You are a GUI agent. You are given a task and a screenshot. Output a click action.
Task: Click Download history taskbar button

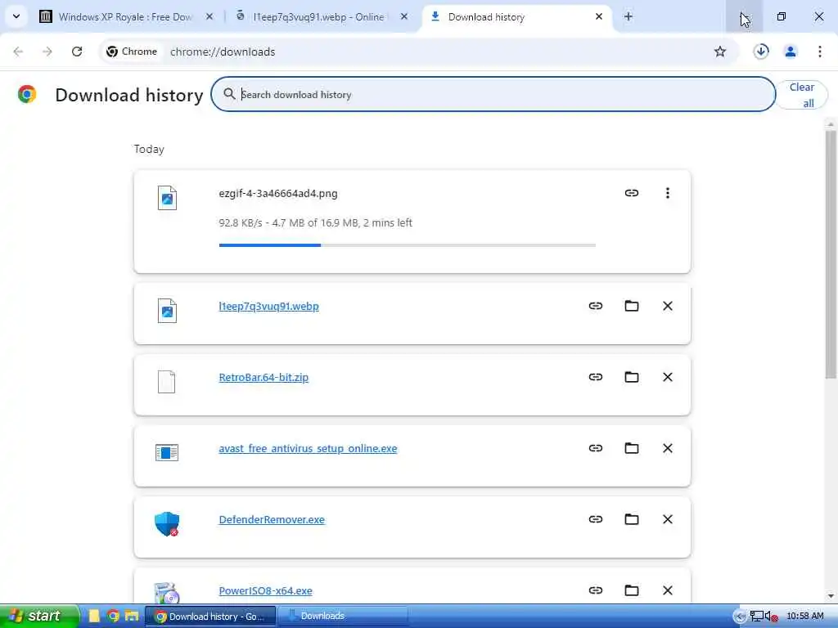(210, 617)
